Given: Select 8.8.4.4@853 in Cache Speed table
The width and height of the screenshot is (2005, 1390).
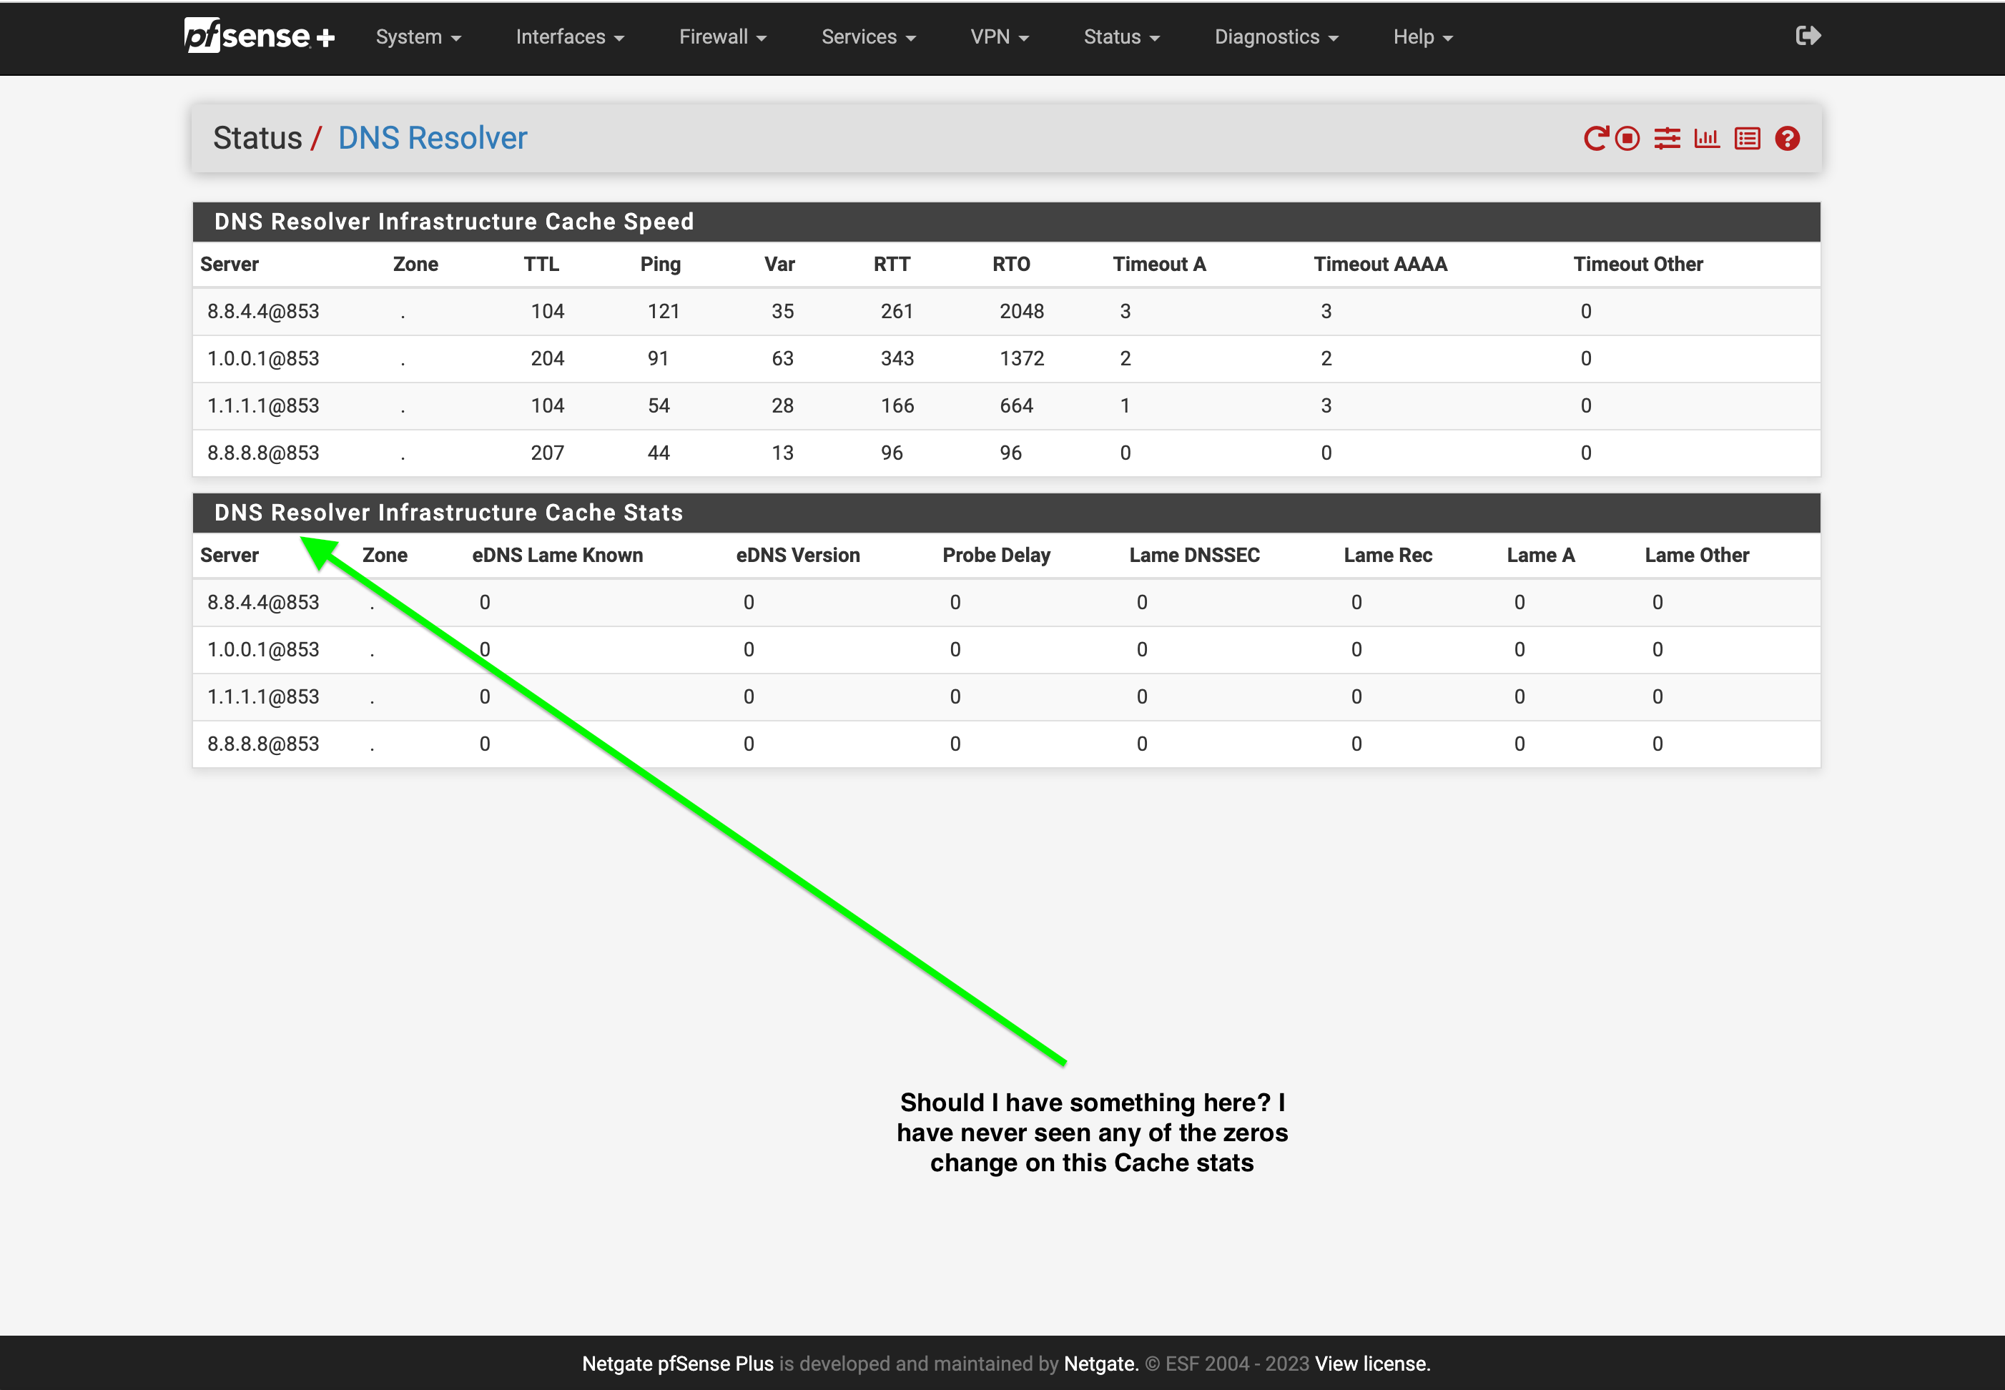Looking at the screenshot, I should click(263, 311).
